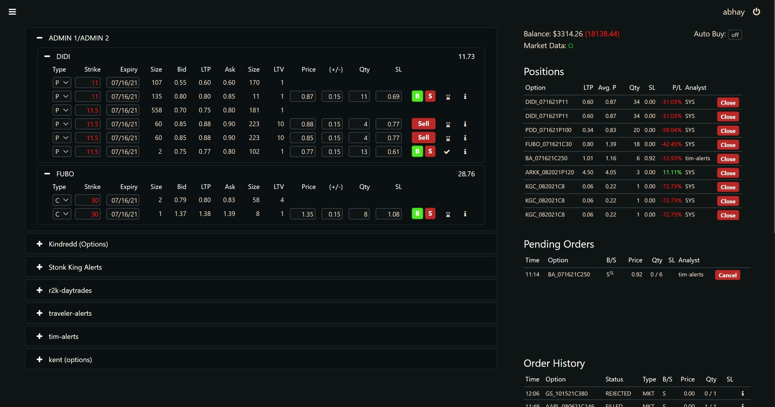775x407 pixels.
Task: Open Type dropdown on first DIDI row
Action: click(62, 82)
